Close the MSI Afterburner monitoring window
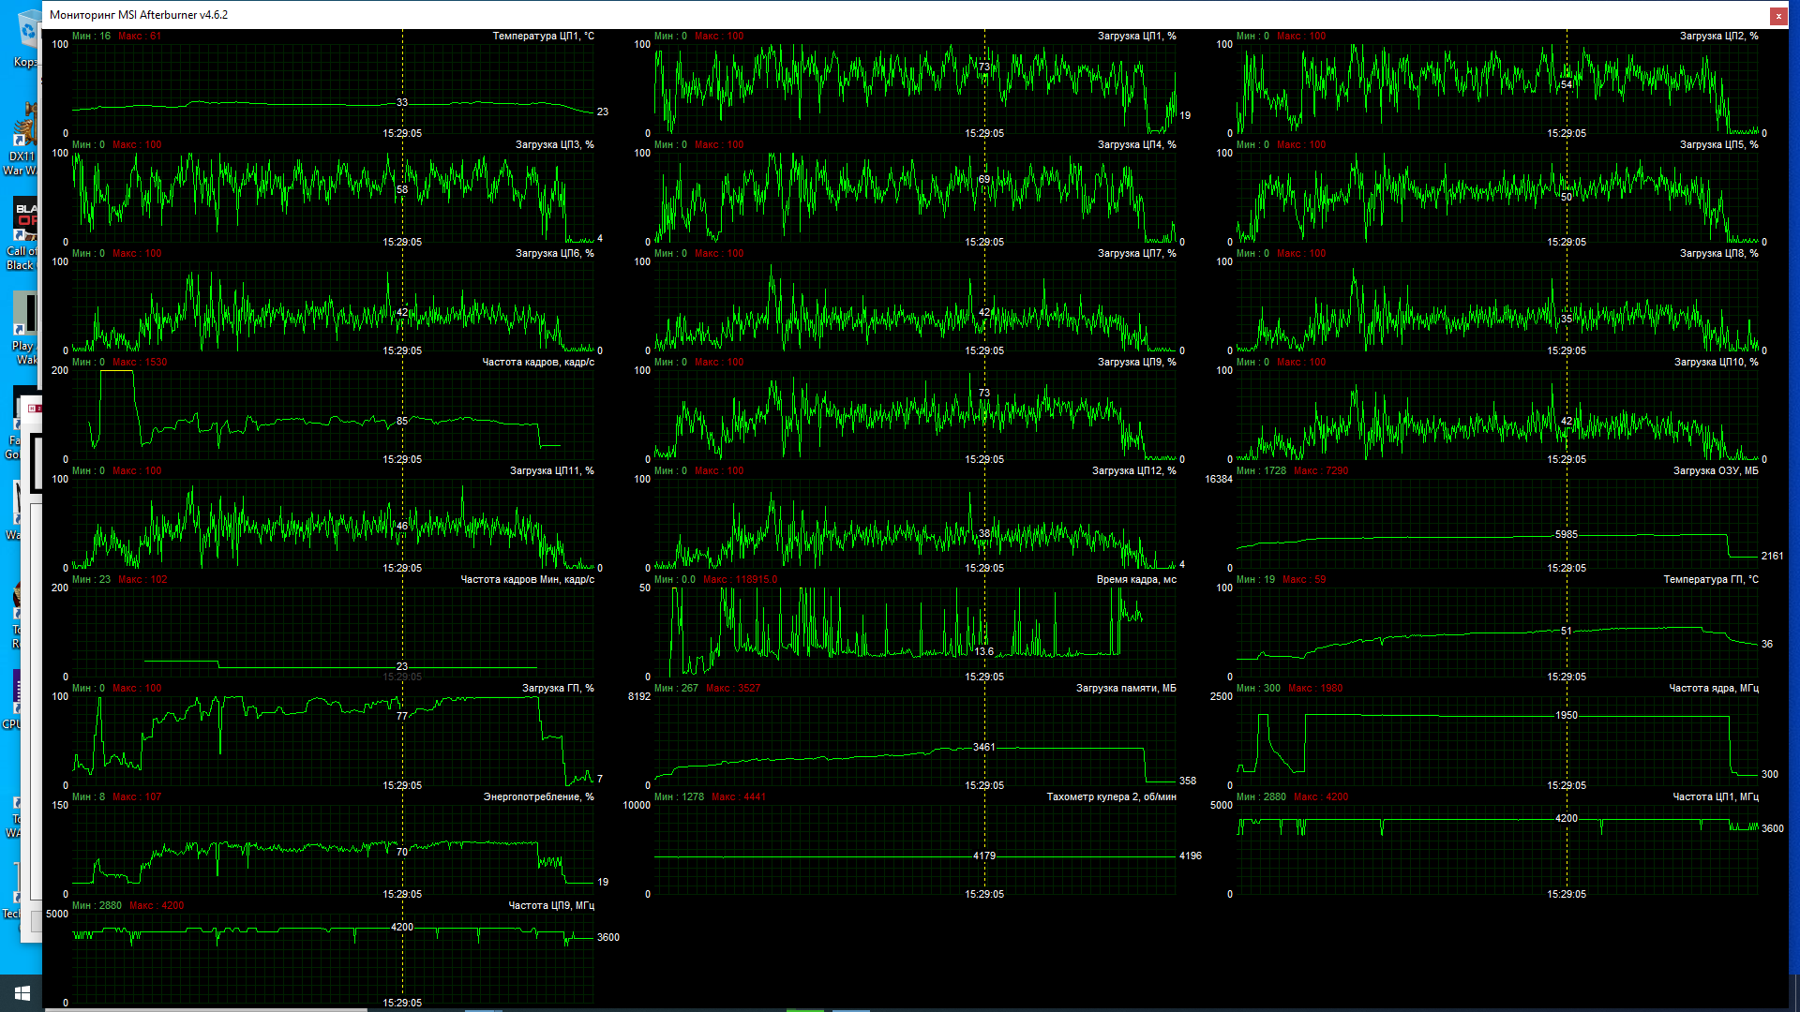Screen dimensions: 1800x1012 pos(1777,15)
